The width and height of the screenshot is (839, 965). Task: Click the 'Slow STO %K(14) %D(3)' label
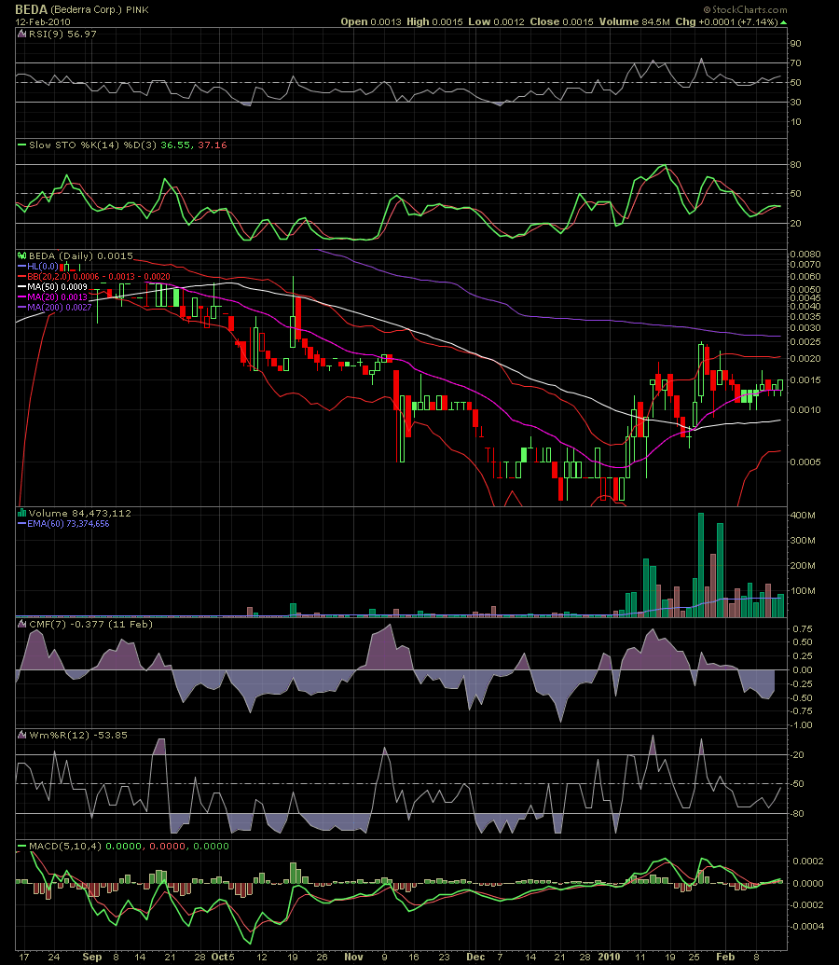(93, 145)
